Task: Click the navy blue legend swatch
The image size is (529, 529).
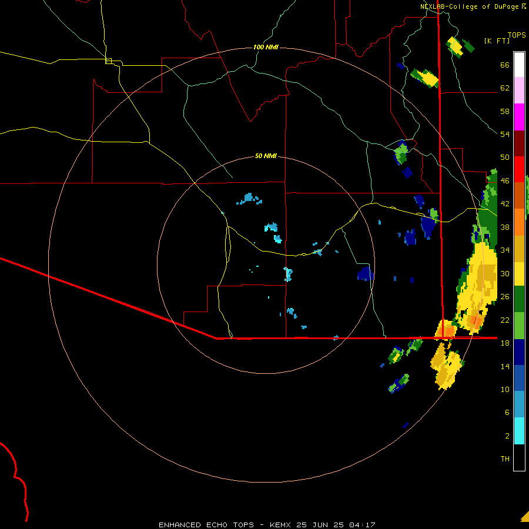Action: (x=519, y=352)
